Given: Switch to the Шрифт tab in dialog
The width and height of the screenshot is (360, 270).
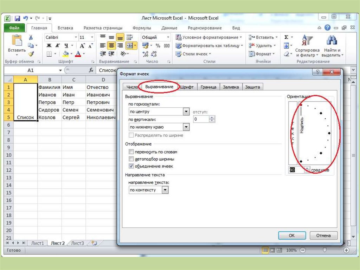Looking at the screenshot, I should pos(187,87).
